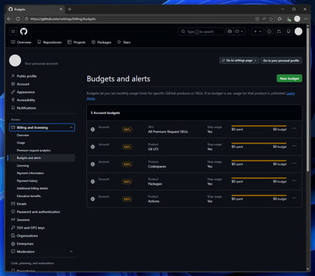Switch to the Overview tab

pyautogui.click(x=21, y=42)
